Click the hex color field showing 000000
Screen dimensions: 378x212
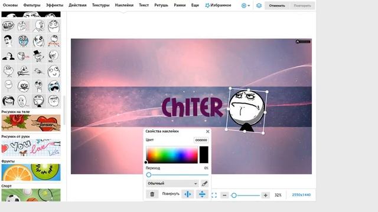coord(201,140)
